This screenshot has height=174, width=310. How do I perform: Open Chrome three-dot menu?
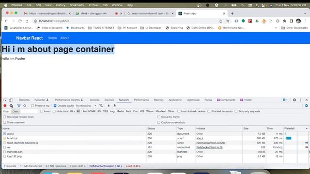[305, 21]
